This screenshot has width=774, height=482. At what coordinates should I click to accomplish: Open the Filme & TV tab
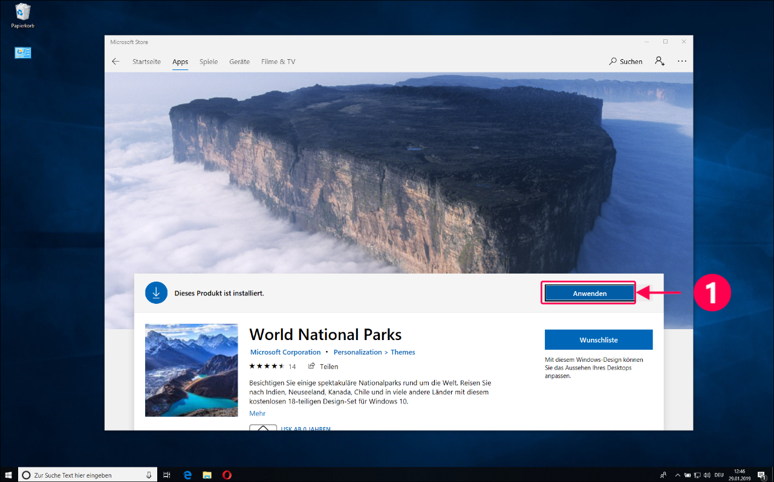click(278, 62)
